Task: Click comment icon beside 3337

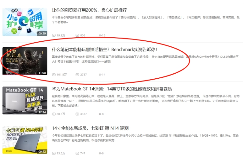Action: tap(77, 114)
